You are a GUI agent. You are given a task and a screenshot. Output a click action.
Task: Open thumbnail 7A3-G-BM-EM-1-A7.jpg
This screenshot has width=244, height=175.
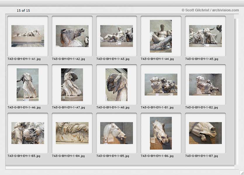click(x=72, y=85)
